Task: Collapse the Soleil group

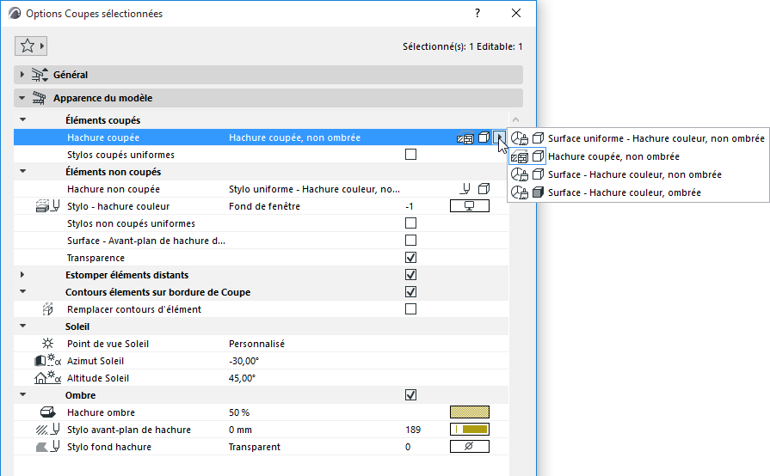Action: [22, 326]
